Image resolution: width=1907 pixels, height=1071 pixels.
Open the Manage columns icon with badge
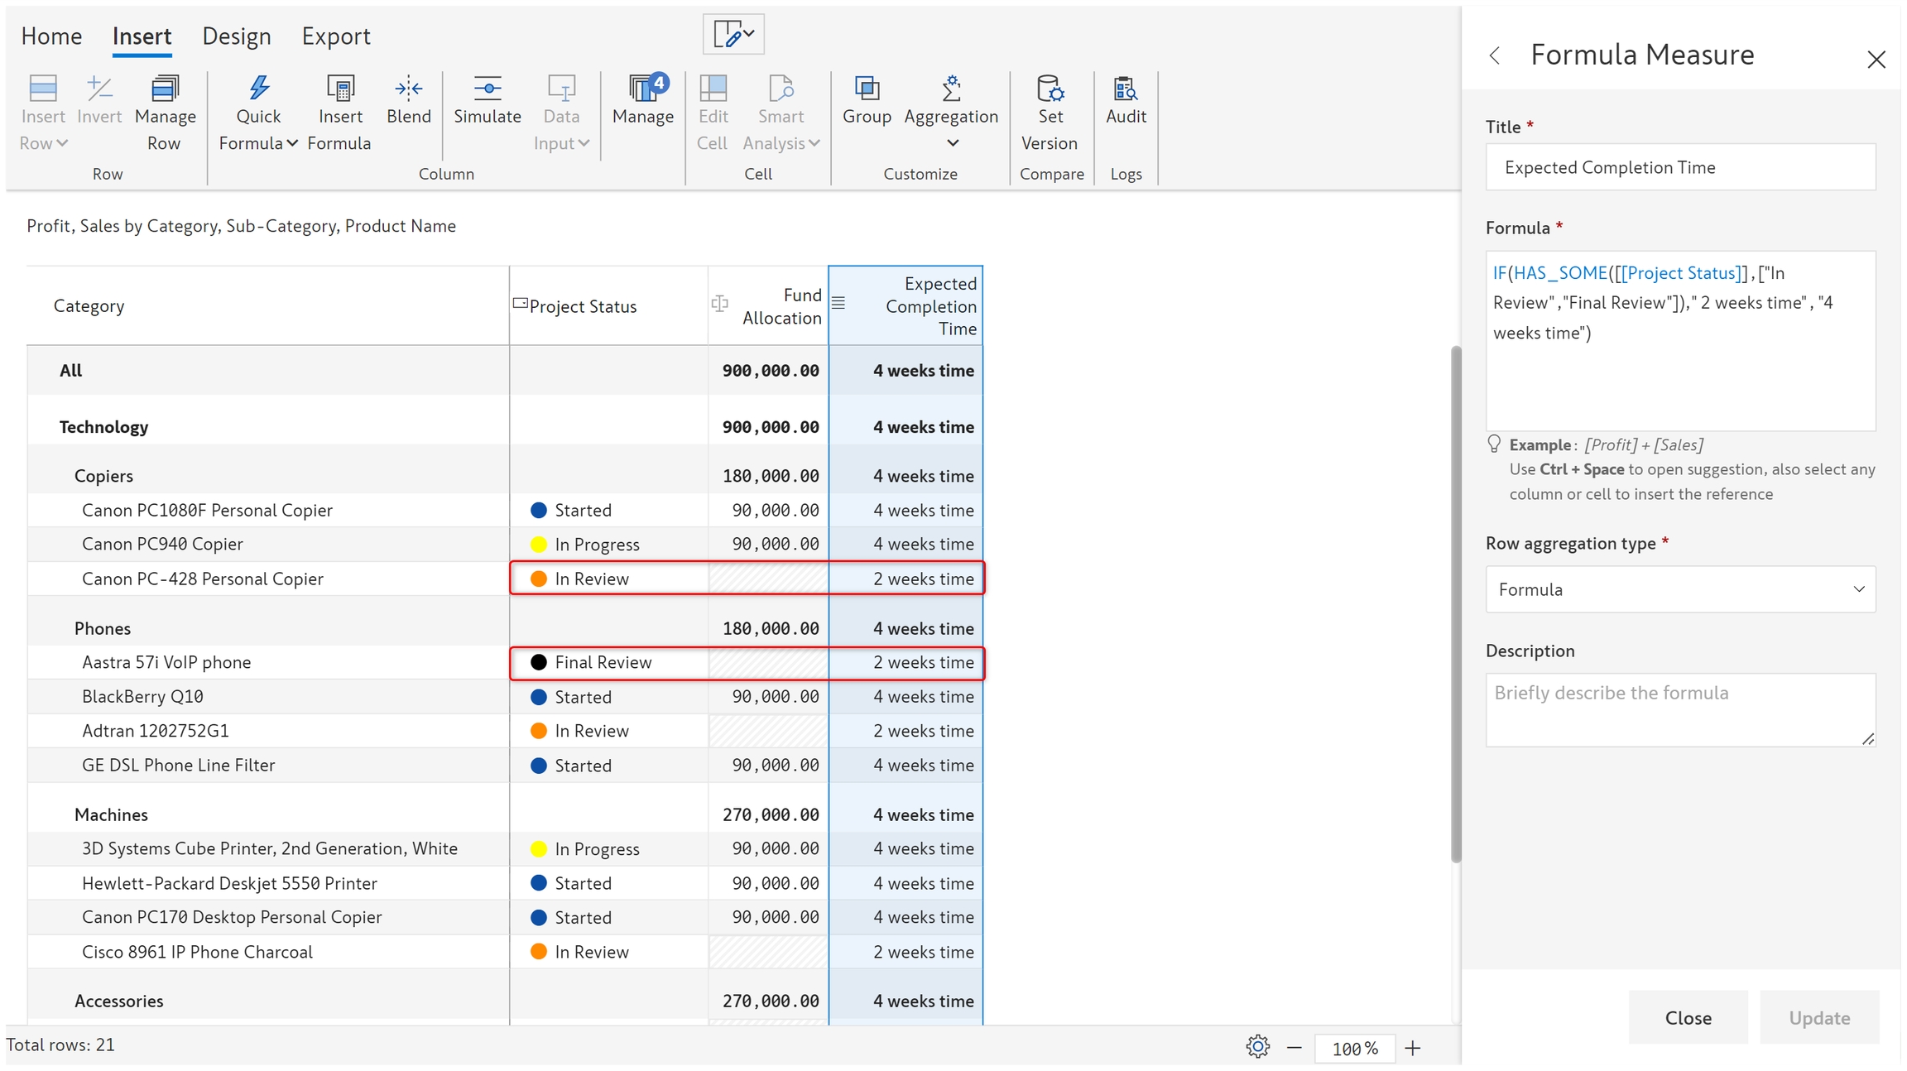coord(643,88)
